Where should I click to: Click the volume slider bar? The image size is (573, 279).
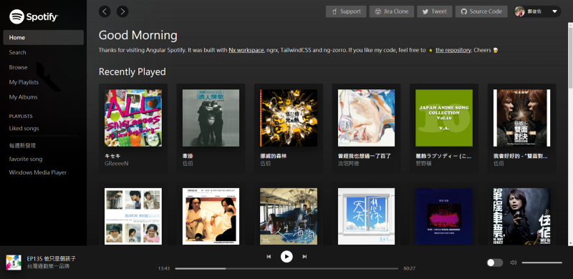[x=542, y=263]
